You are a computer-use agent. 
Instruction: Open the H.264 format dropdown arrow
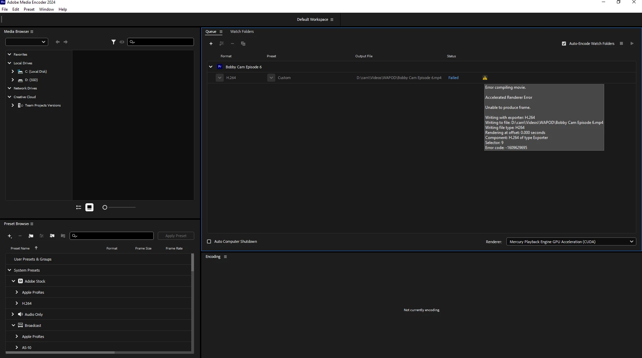click(x=220, y=78)
